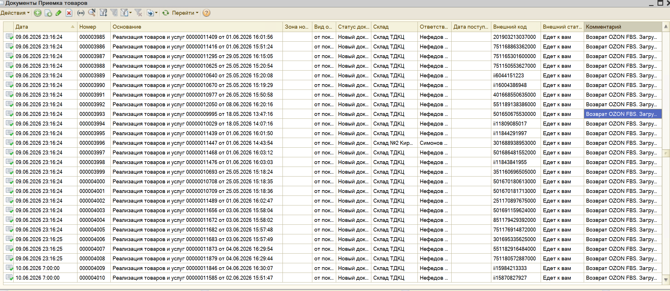Sort by the Номер column header
The image size is (670, 291).
tap(94, 27)
